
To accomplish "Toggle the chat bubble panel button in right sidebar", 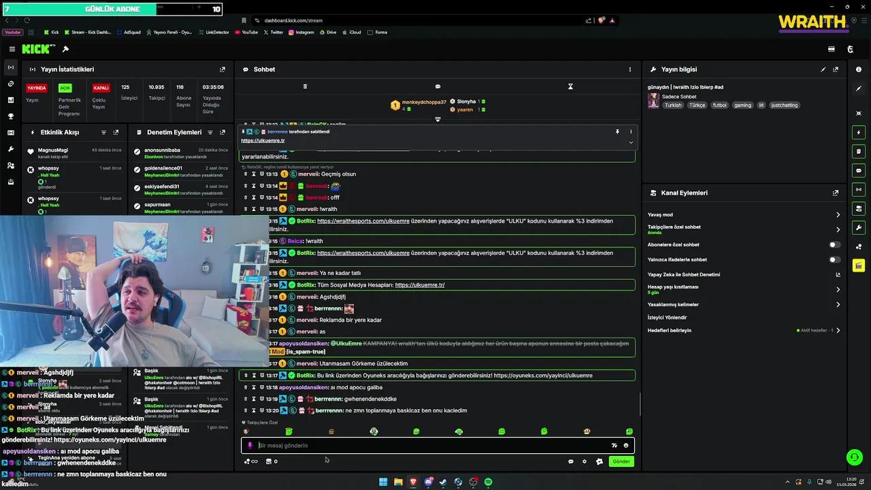I will coord(859,170).
